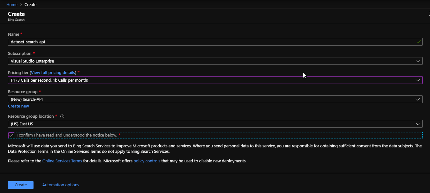
Task: Open Automation options link
Action: (61, 185)
